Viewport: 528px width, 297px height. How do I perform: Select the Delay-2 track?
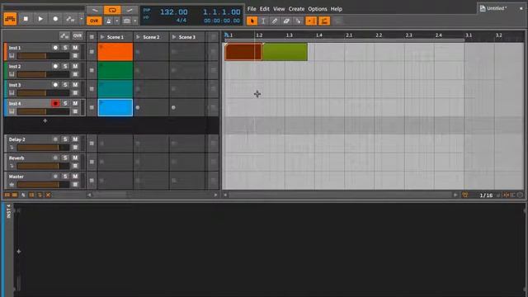[x=16, y=139]
